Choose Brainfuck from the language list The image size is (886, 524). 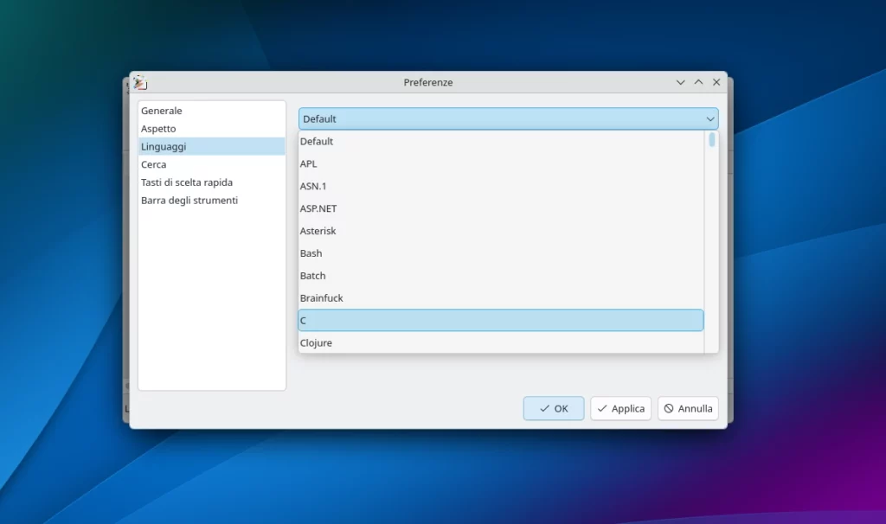pos(501,298)
